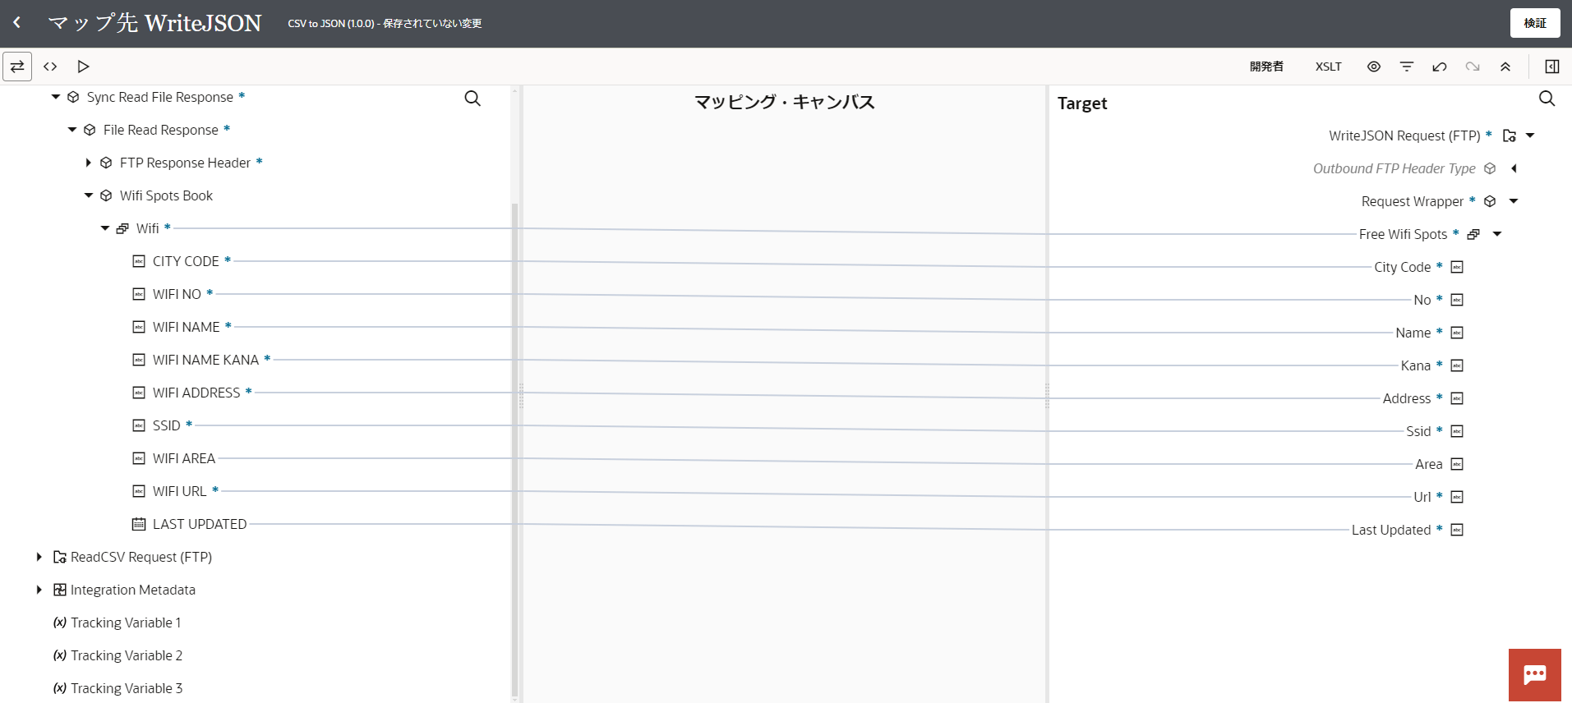Click the Undo arrow icon
The height and width of the screenshot is (703, 1572).
pos(1439,67)
